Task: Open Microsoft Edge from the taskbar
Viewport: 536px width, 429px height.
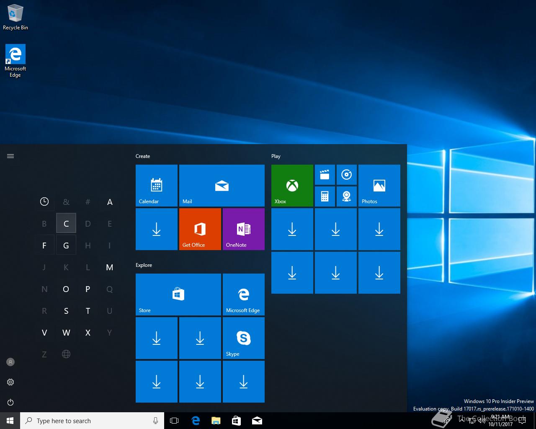Action: pyautogui.click(x=196, y=421)
